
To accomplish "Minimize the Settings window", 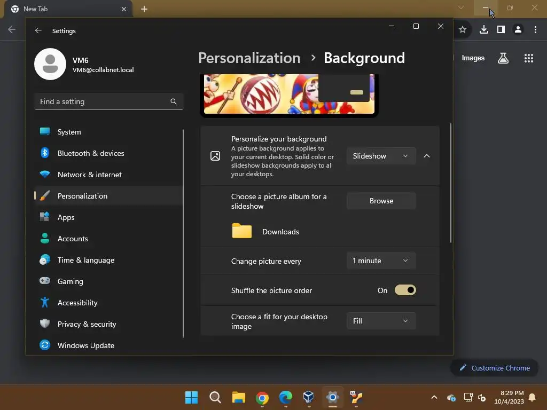I will 392,26.
